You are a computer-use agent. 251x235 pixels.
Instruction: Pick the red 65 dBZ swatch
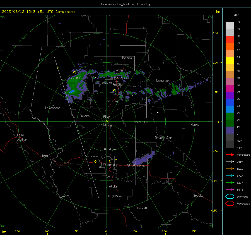[230, 39]
